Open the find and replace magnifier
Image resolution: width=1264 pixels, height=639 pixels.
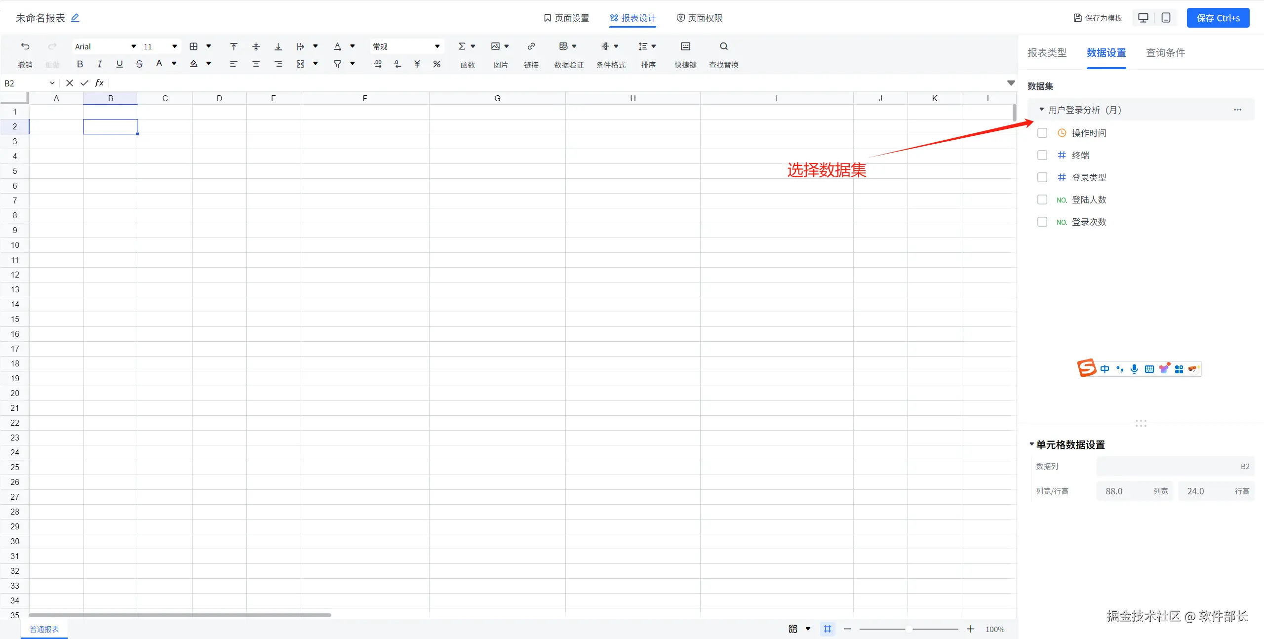coord(723,46)
